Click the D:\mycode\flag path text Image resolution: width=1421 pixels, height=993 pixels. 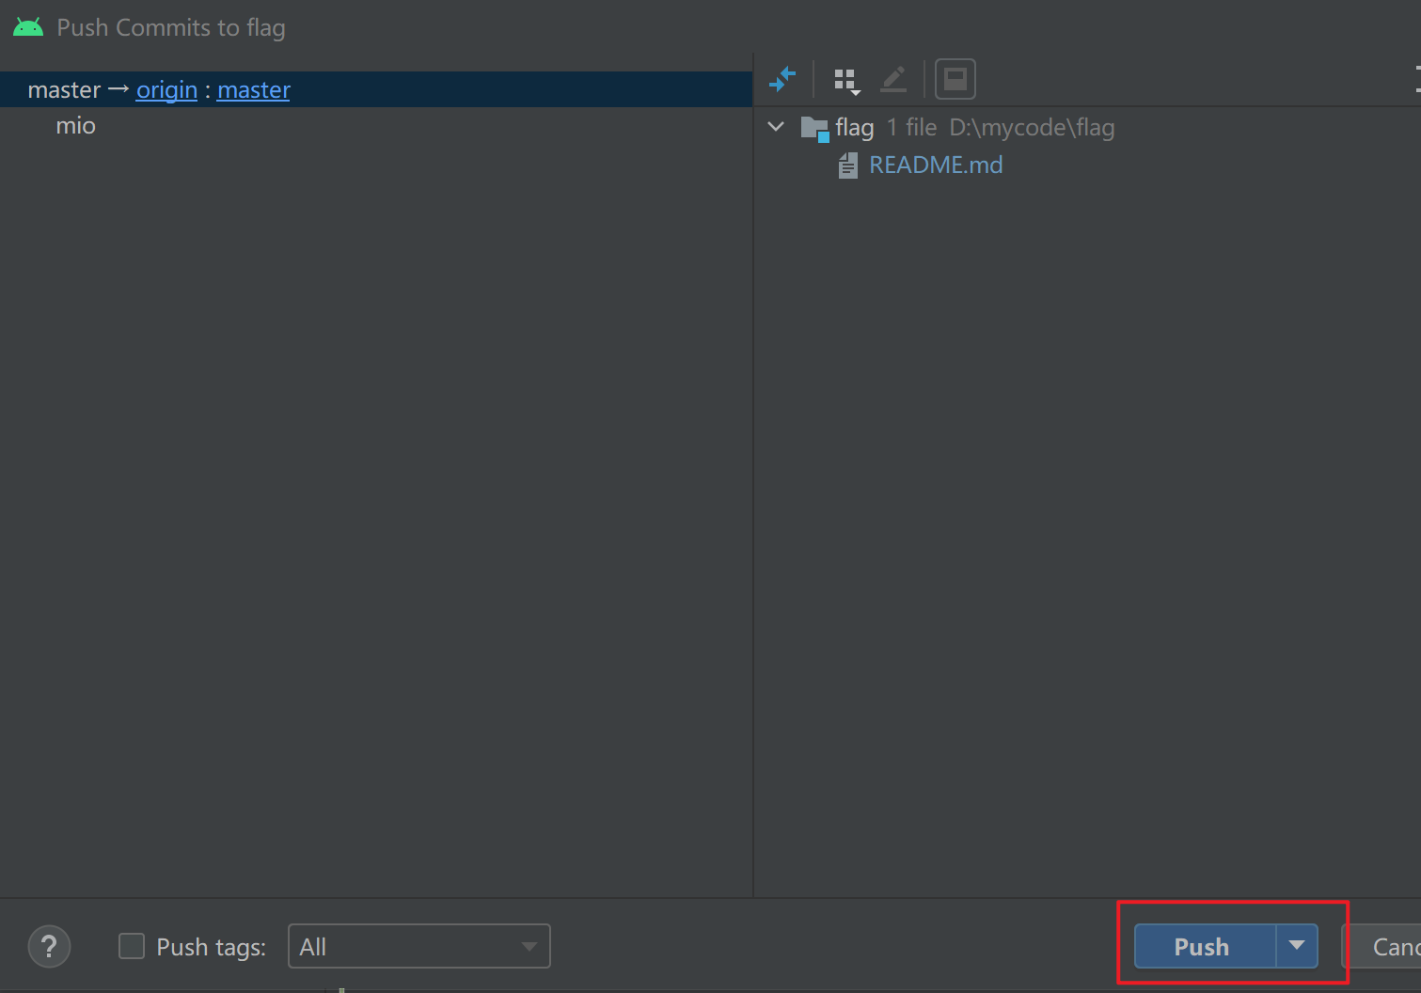point(1032,128)
